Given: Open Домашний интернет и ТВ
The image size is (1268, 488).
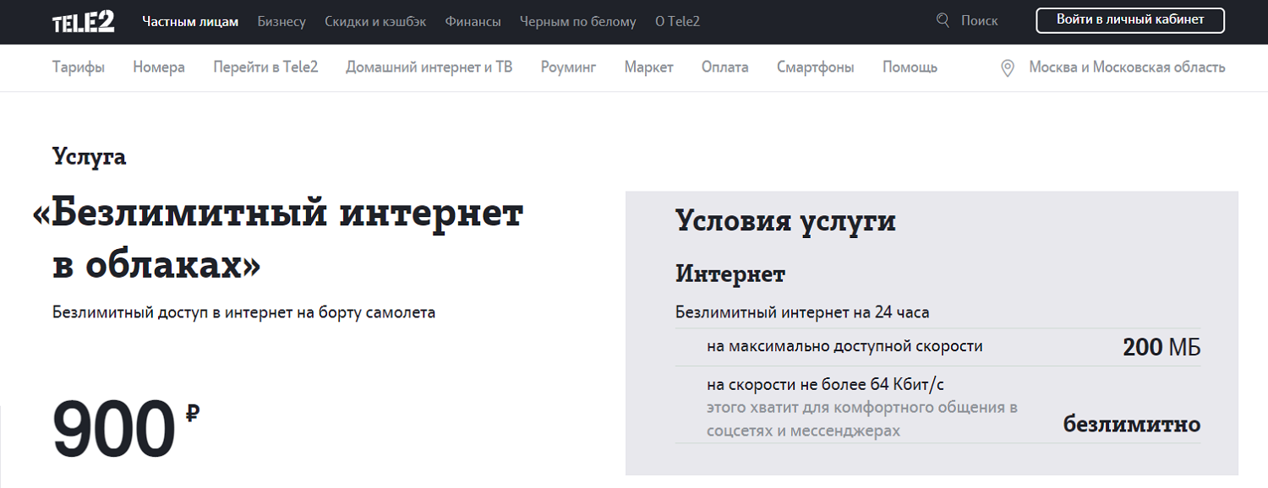Looking at the screenshot, I should point(429,68).
